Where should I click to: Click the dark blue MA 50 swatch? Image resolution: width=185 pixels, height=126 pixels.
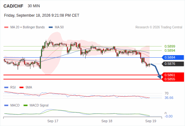(51, 27)
